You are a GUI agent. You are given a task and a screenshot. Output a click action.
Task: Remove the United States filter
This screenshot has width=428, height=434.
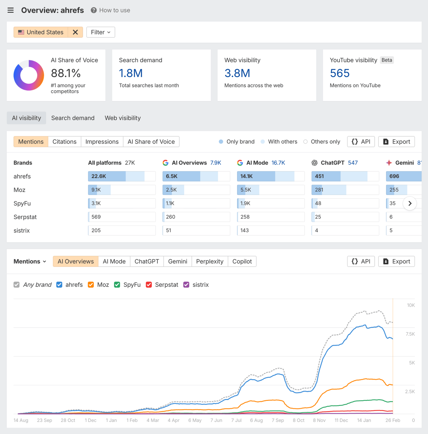(75, 32)
